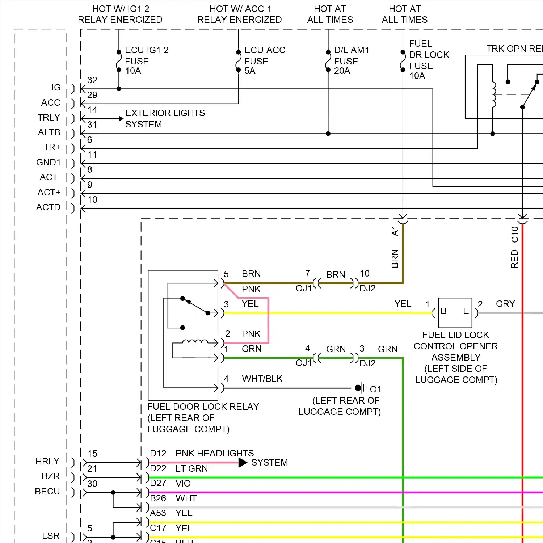Click the B26 WHT connector label
The height and width of the screenshot is (543, 543).
tap(173, 498)
